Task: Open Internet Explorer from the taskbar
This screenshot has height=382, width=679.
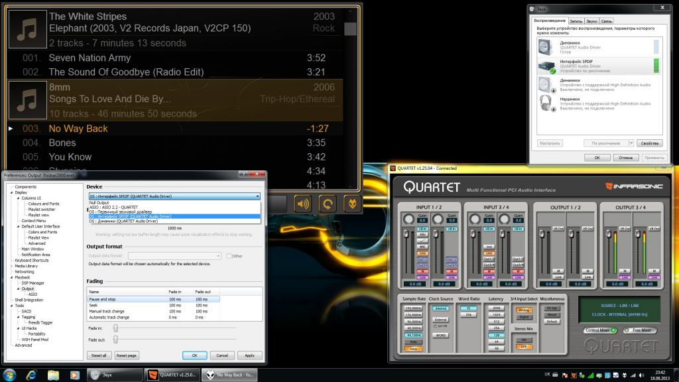Action: (31, 375)
